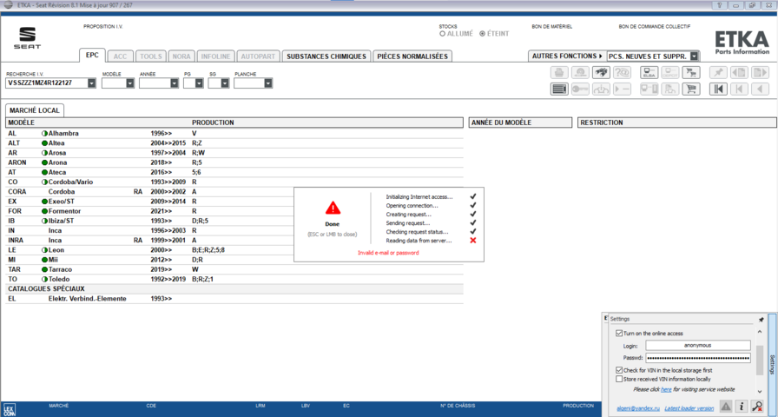Viewport: 778px width, 417px height.
Task: Click the greyed previous left-arrow icon
Action: point(760,89)
